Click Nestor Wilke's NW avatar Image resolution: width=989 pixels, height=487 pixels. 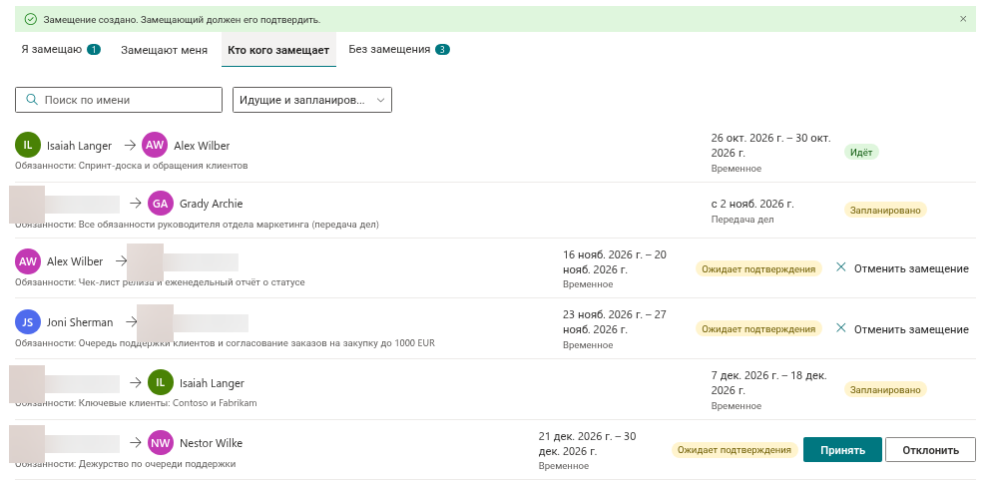point(161,443)
